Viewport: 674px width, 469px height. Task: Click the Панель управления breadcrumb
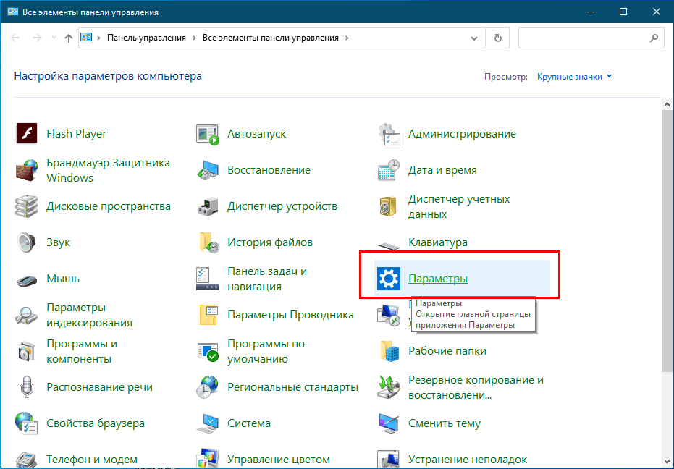tap(146, 38)
